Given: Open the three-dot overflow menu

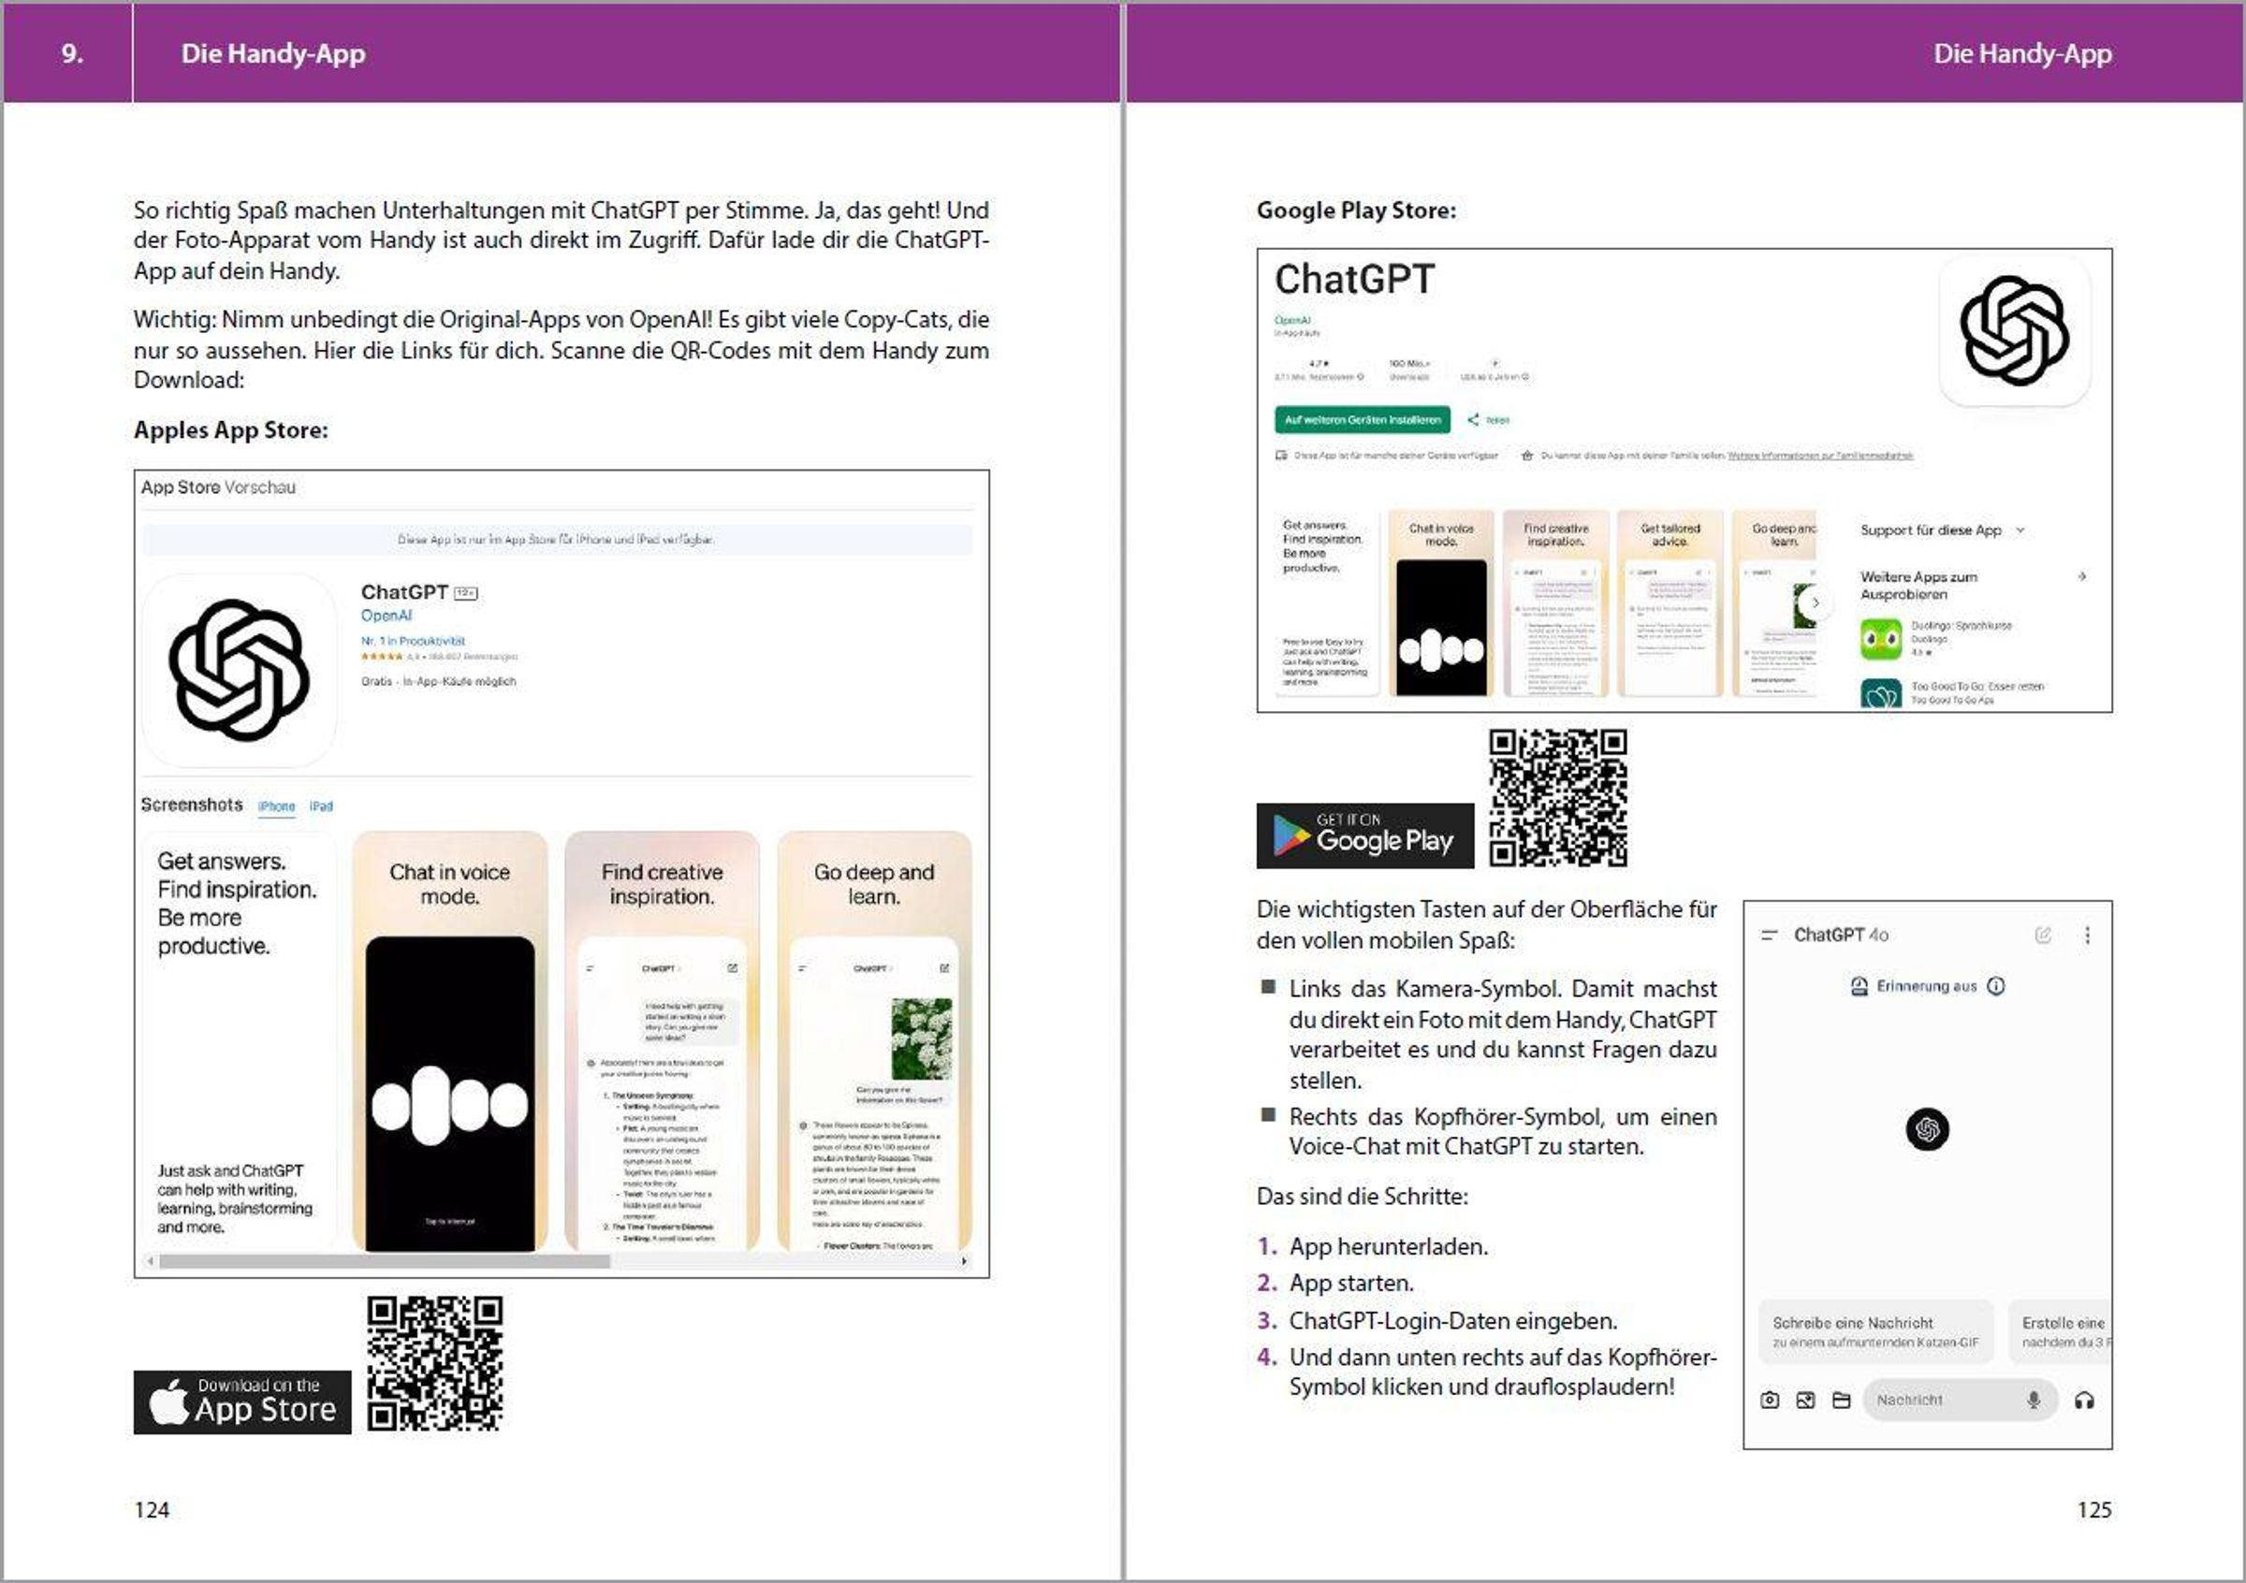Looking at the screenshot, I should tap(2088, 935).
